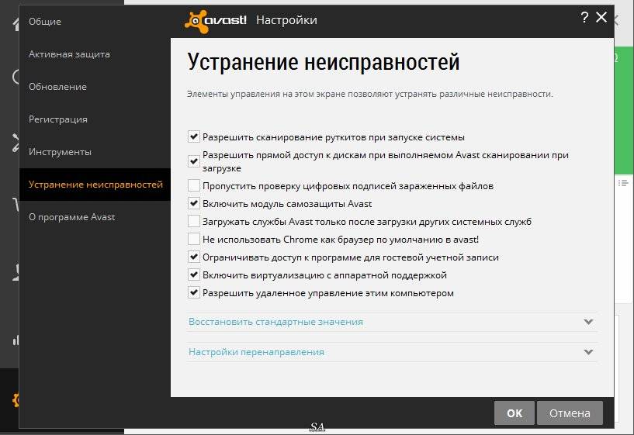Viewport: 634px width, 435px height.
Task: Expand chevron for Настройки перенаправления
Action: coord(588,352)
